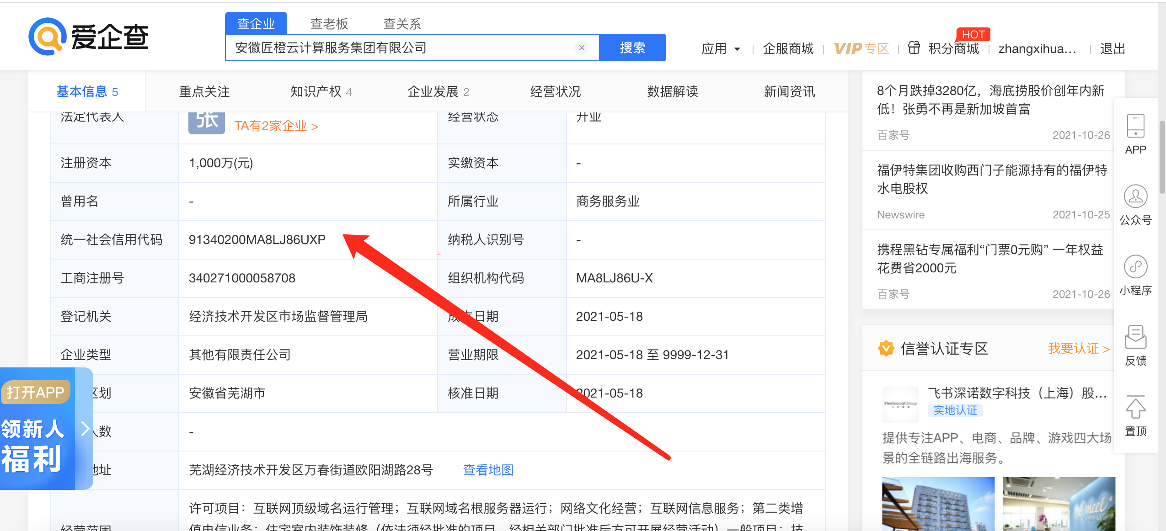Open the 小程序 sidebar icon
The height and width of the screenshot is (531, 1166).
(1135, 266)
